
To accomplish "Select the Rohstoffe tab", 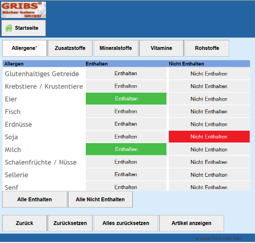I will pos(207,48).
